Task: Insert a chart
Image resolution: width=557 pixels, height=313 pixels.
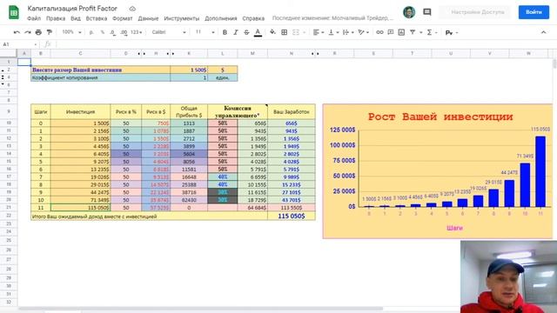Action: [401, 32]
